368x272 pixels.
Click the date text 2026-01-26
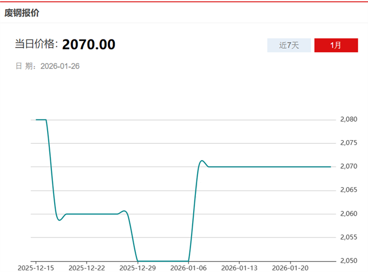click(x=60, y=66)
